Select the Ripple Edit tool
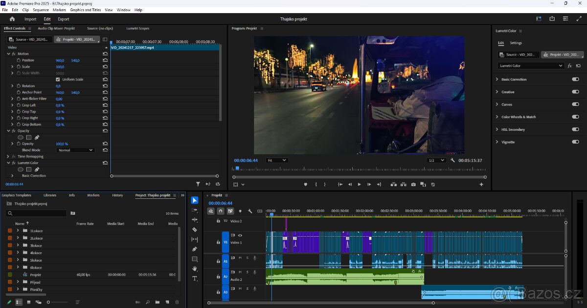 [x=195, y=220]
